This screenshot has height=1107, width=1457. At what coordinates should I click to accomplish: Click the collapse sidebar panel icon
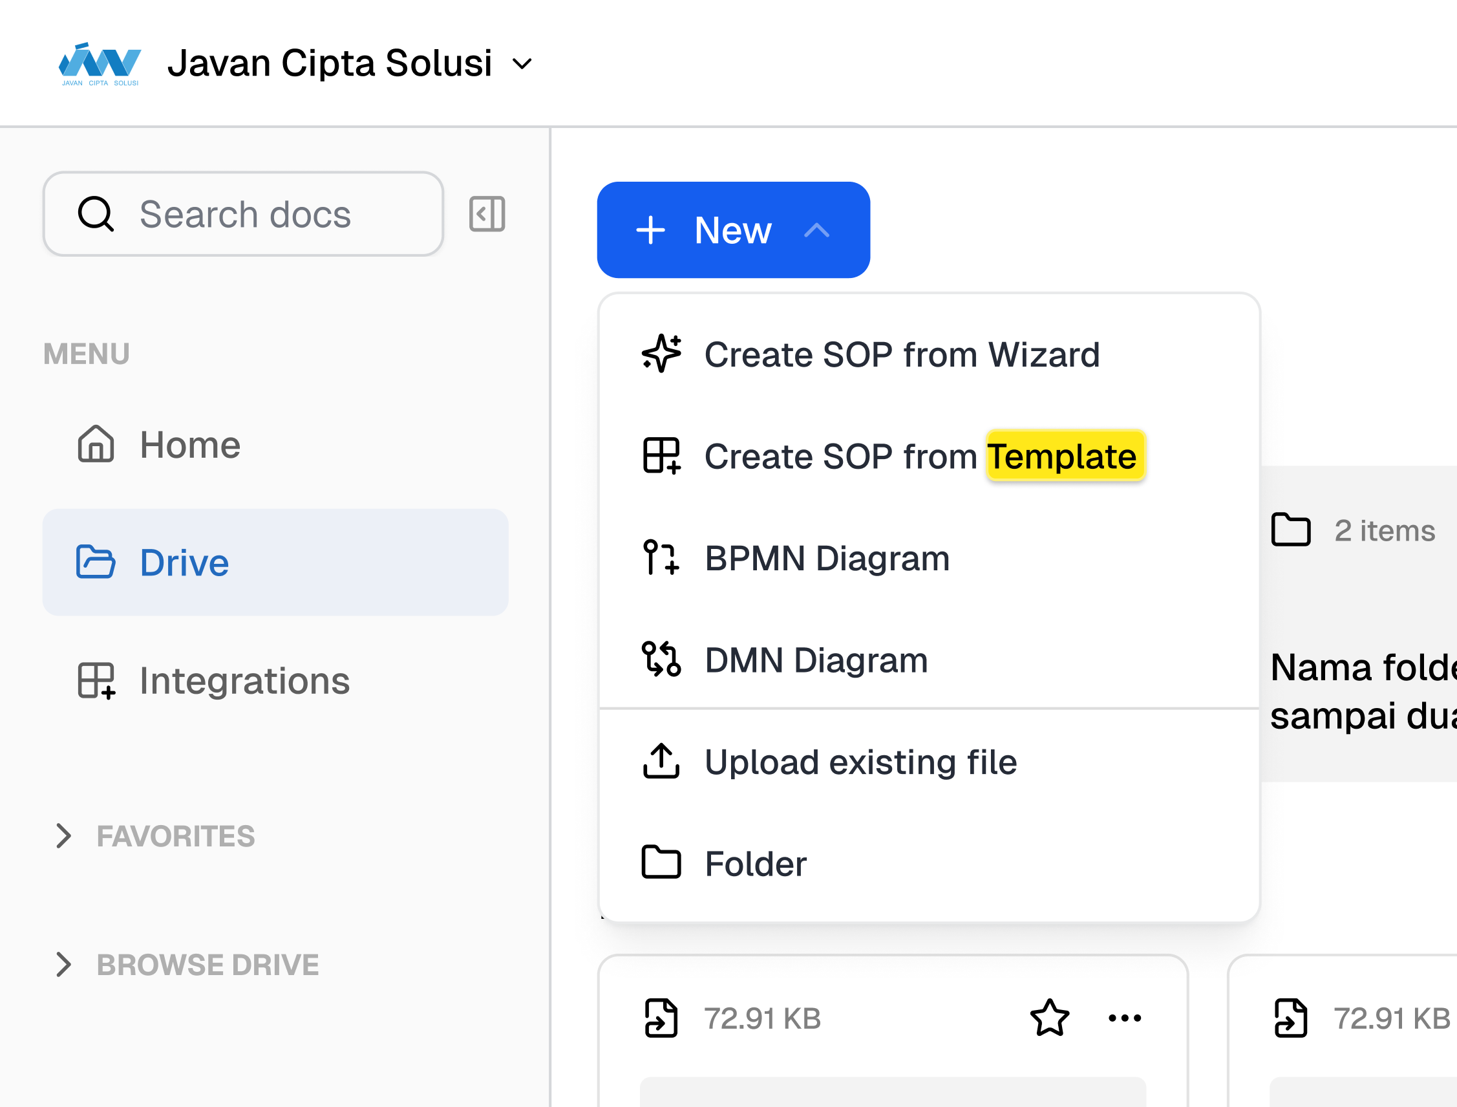pyautogui.click(x=487, y=214)
